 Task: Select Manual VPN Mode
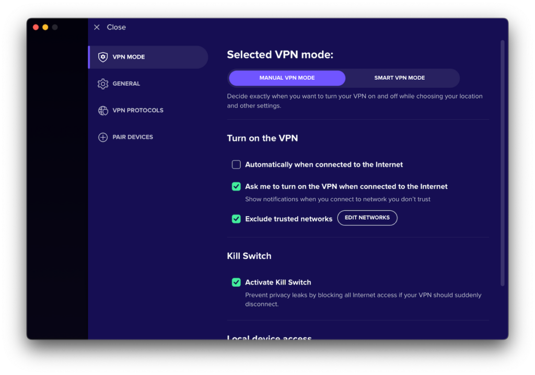(x=287, y=78)
